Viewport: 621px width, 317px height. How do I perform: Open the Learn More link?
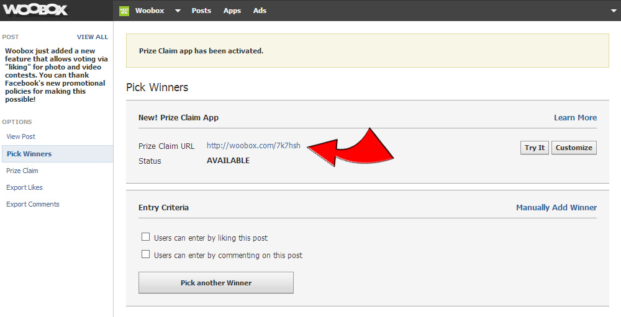pos(575,117)
